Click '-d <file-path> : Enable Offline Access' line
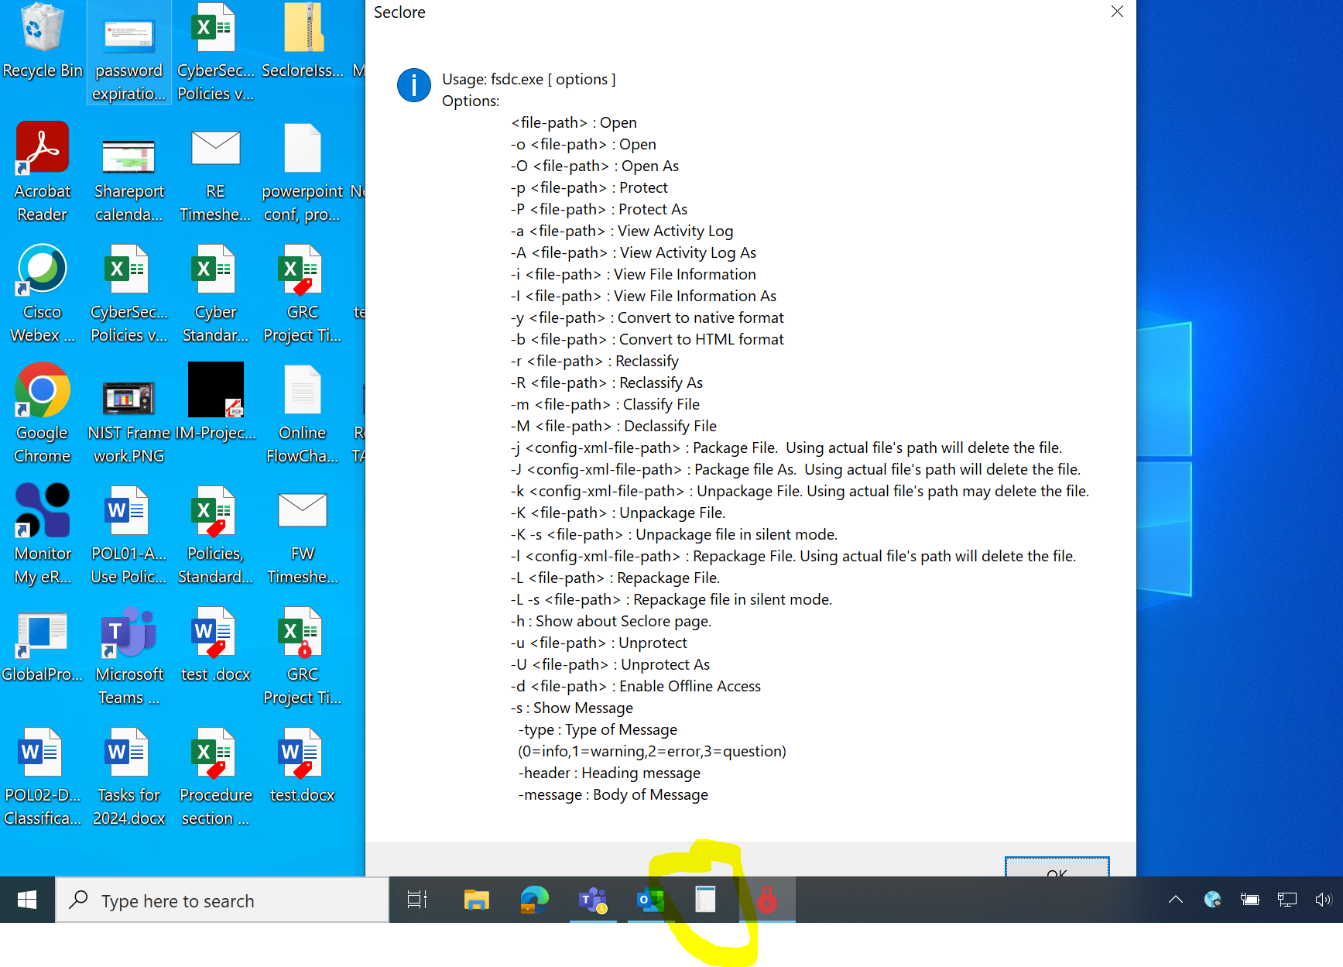Image resolution: width=1343 pixels, height=967 pixels. [636, 686]
